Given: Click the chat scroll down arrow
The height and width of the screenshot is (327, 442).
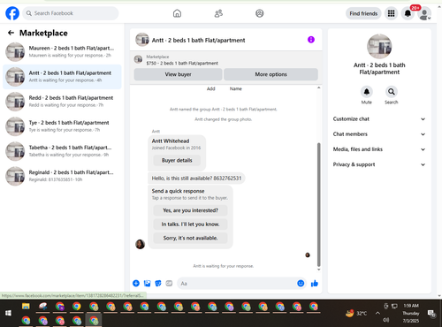Looking at the screenshot, I should 318,270.
